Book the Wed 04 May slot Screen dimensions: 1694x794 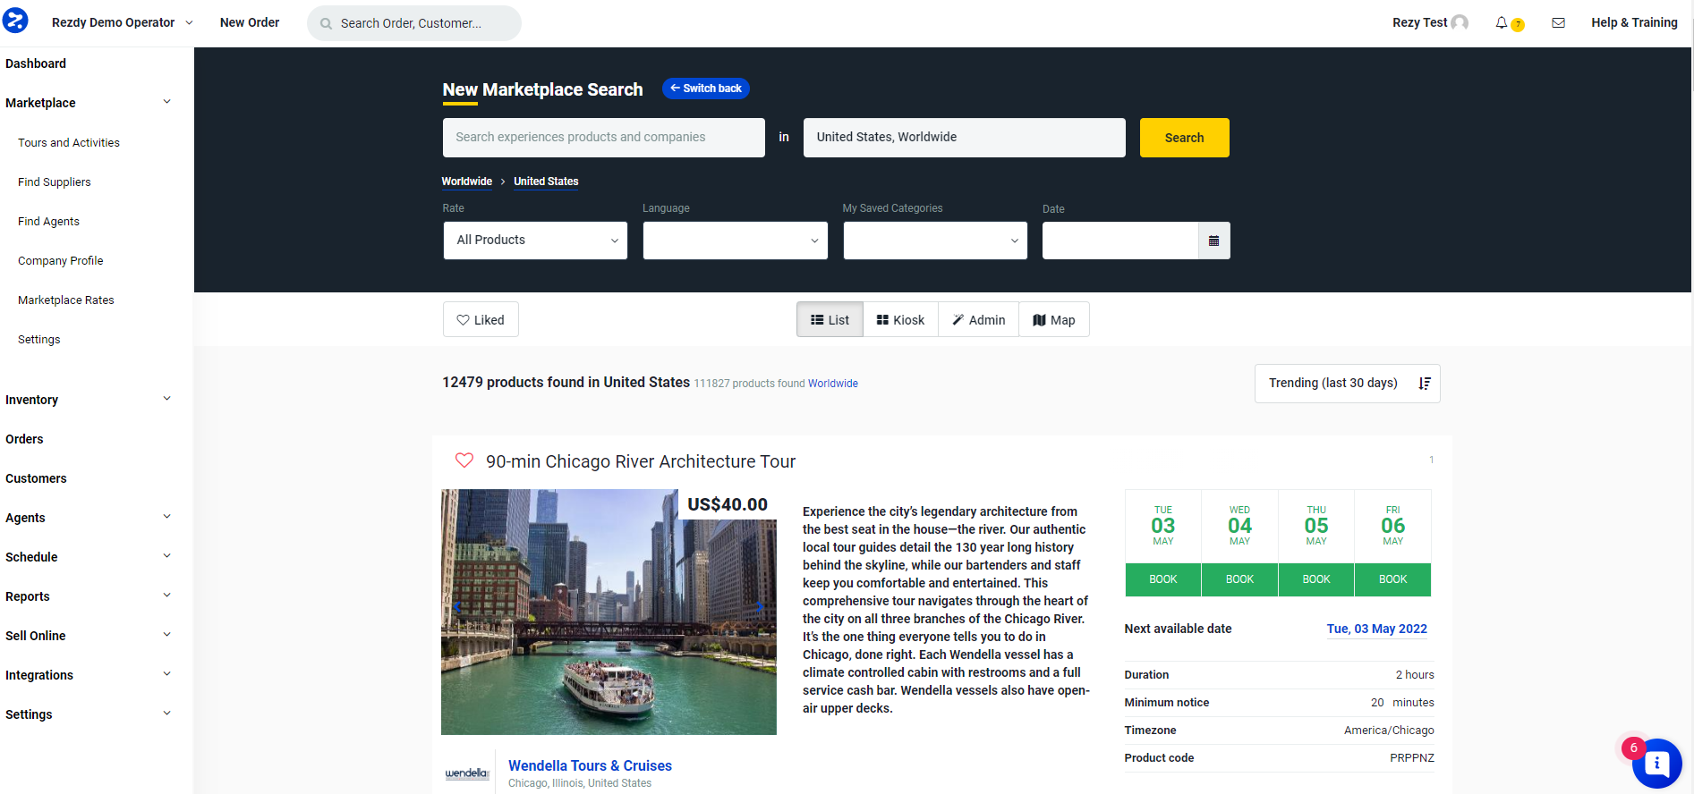point(1239,579)
